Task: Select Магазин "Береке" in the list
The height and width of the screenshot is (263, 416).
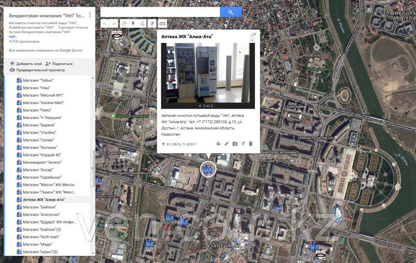Action: click(x=36, y=125)
